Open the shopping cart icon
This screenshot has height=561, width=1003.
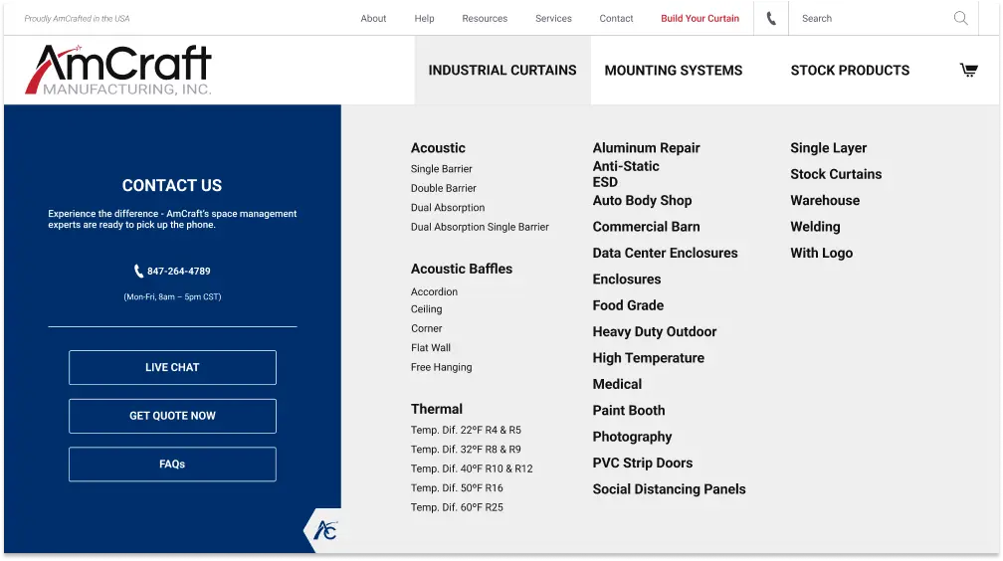[968, 70]
